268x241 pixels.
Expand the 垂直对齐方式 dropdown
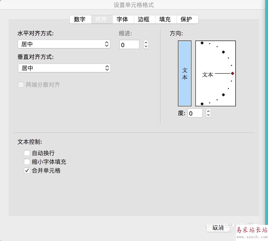(64, 68)
